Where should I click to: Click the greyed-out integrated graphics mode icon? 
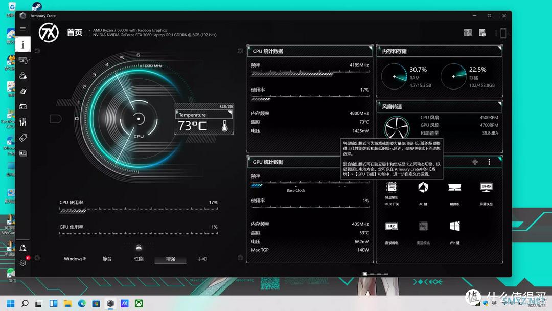(423, 226)
